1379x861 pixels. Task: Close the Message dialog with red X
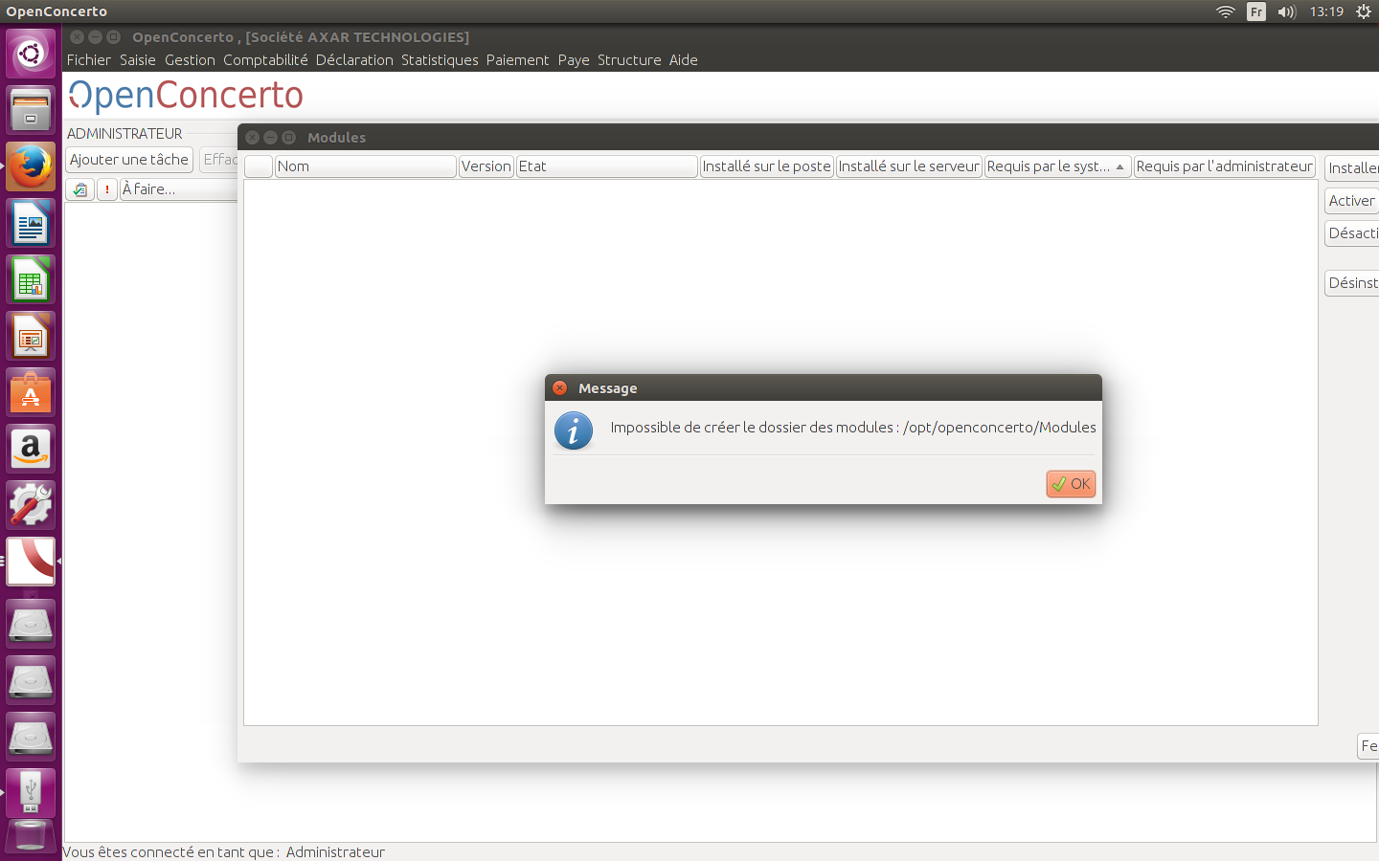pyautogui.click(x=560, y=387)
